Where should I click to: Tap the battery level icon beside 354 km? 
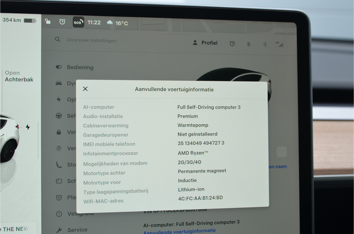(30, 20)
